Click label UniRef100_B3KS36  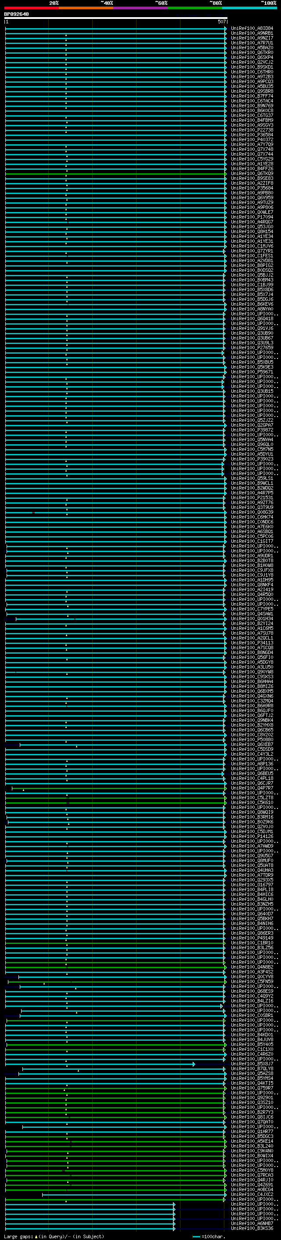[252, 1229]
